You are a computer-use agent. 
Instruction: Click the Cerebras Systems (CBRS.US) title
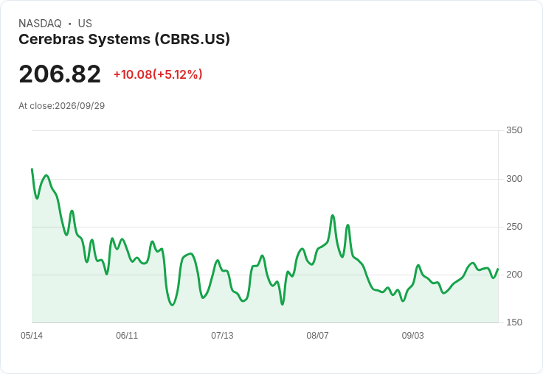point(124,39)
